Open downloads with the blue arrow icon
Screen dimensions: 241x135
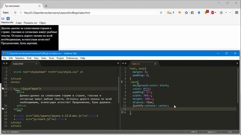tap(199, 13)
